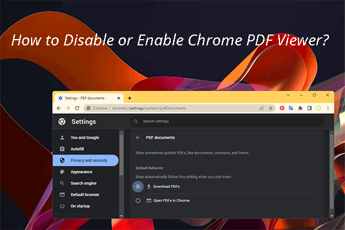Click the sidebar scrollbar up arrow

click(121, 132)
